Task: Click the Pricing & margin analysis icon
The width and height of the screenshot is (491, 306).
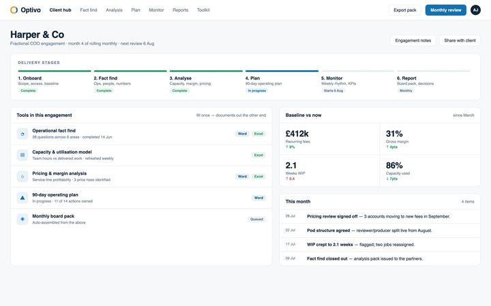Action: point(23,176)
